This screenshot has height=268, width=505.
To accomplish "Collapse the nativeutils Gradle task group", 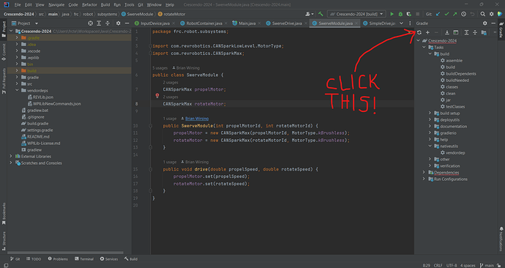I will (430, 146).
